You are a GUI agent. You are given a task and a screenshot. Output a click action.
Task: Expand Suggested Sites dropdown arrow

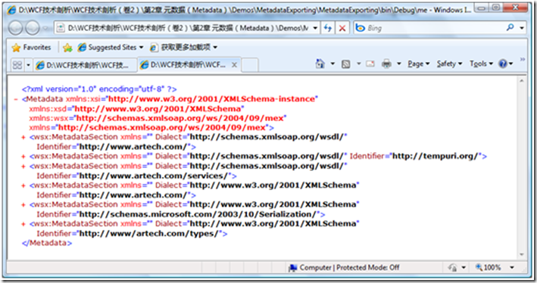(141, 47)
